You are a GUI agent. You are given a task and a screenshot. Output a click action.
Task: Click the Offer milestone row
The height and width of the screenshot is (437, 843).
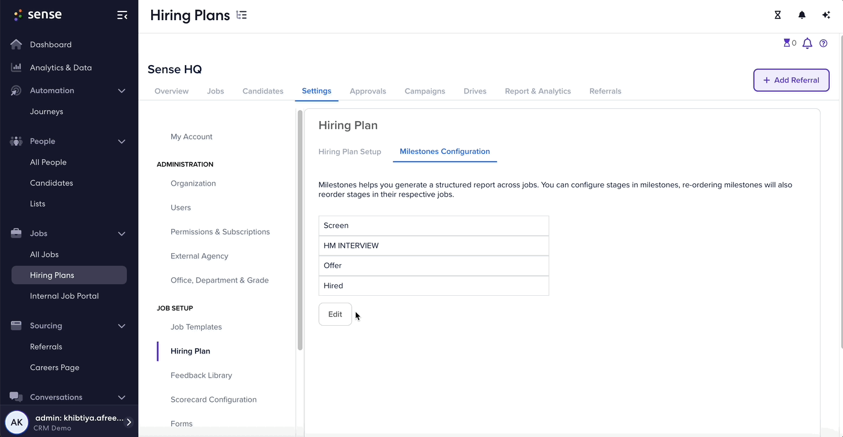[434, 266]
